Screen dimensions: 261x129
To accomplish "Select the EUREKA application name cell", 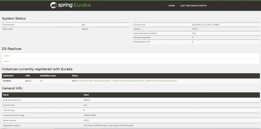I will 7,81.
